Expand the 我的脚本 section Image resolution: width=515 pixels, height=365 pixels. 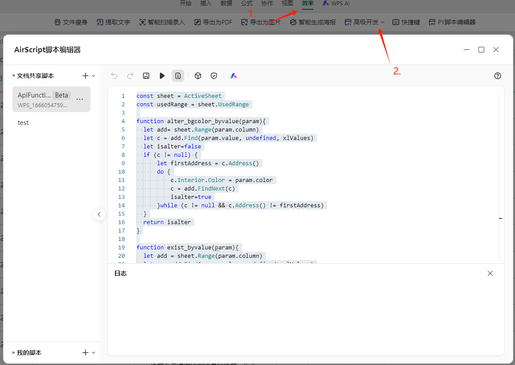[x=14, y=353]
